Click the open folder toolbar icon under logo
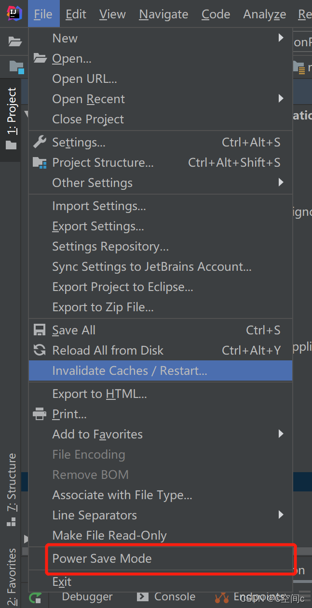This screenshot has width=312, height=608. click(x=15, y=41)
